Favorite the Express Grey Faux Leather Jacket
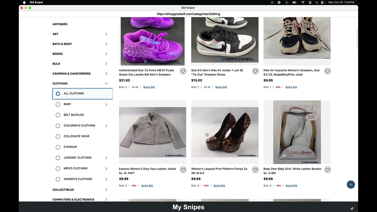The height and width of the screenshot is (212, 377). pyautogui.click(x=183, y=170)
